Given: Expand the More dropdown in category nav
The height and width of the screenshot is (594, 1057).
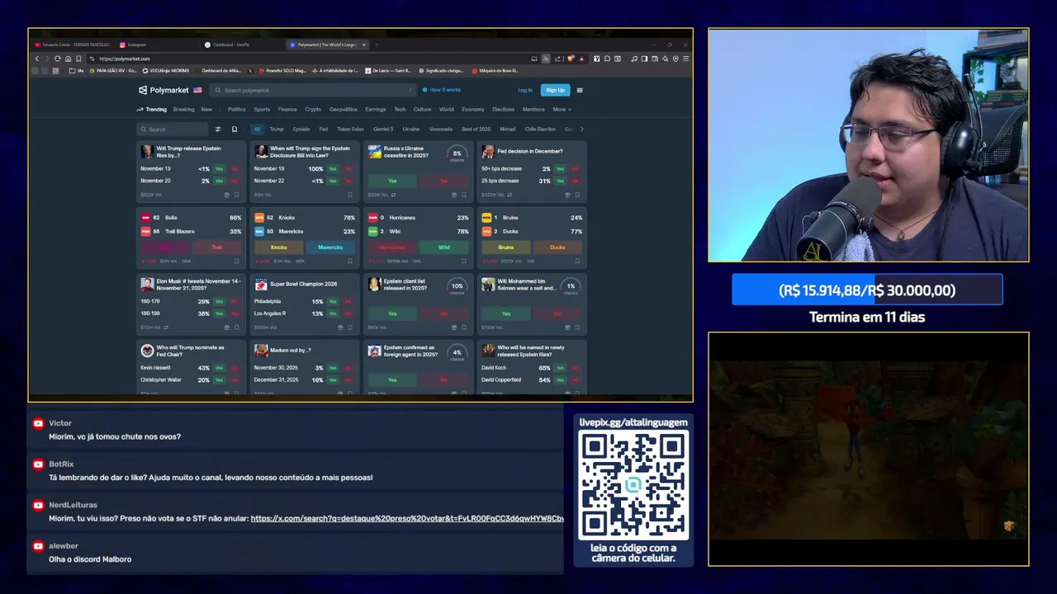Looking at the screenshot, I should 562,109.
